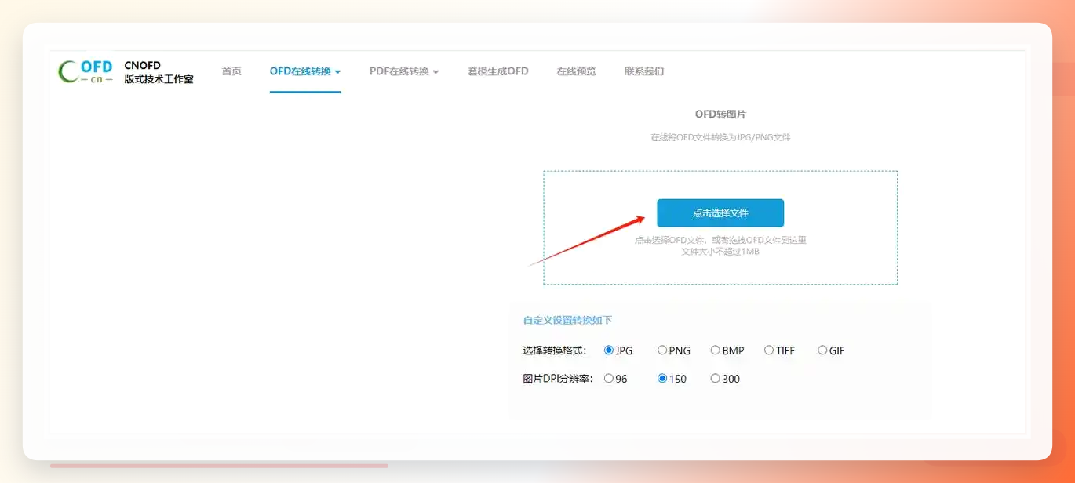Viewport: 1075px width, 483px height.
Task: Click the CNOFD 版式技术工作室 title
Action: pyautogui.click(x=159, y=72)
